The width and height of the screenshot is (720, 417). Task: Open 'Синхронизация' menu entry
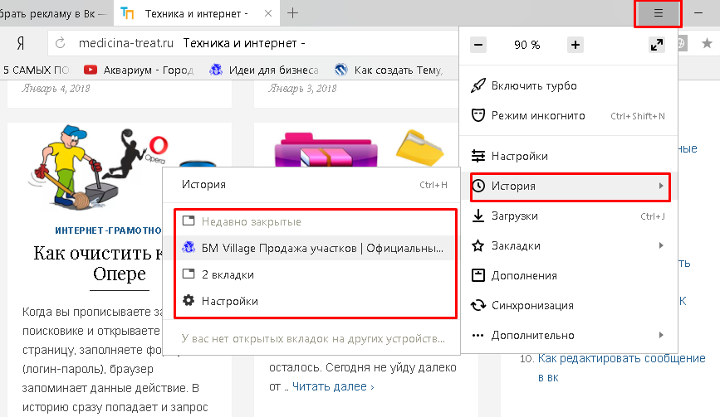tap(569, 305)
